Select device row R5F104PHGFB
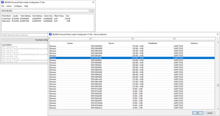Image resolution: width=220 pixels, height=116 pixels. (132, 53)
